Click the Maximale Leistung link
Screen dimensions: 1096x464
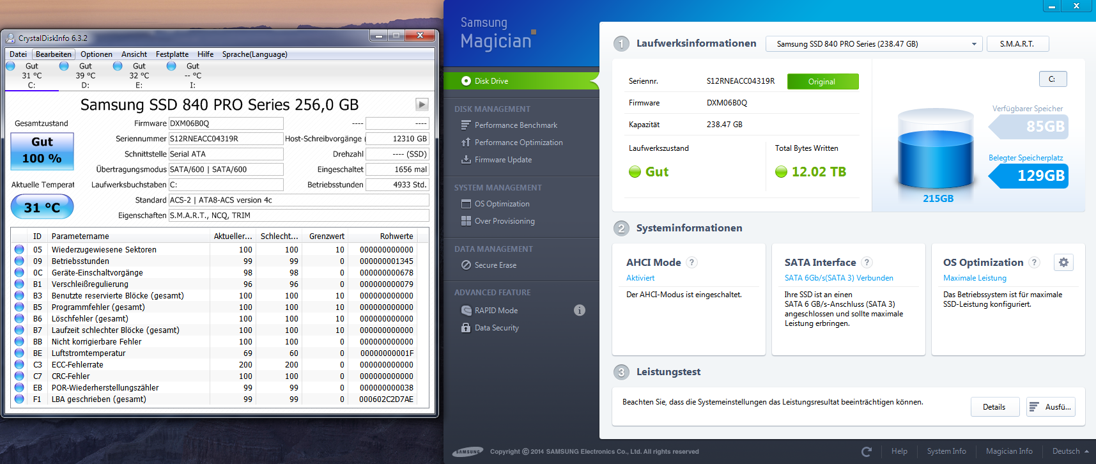[x=975, y=278]
